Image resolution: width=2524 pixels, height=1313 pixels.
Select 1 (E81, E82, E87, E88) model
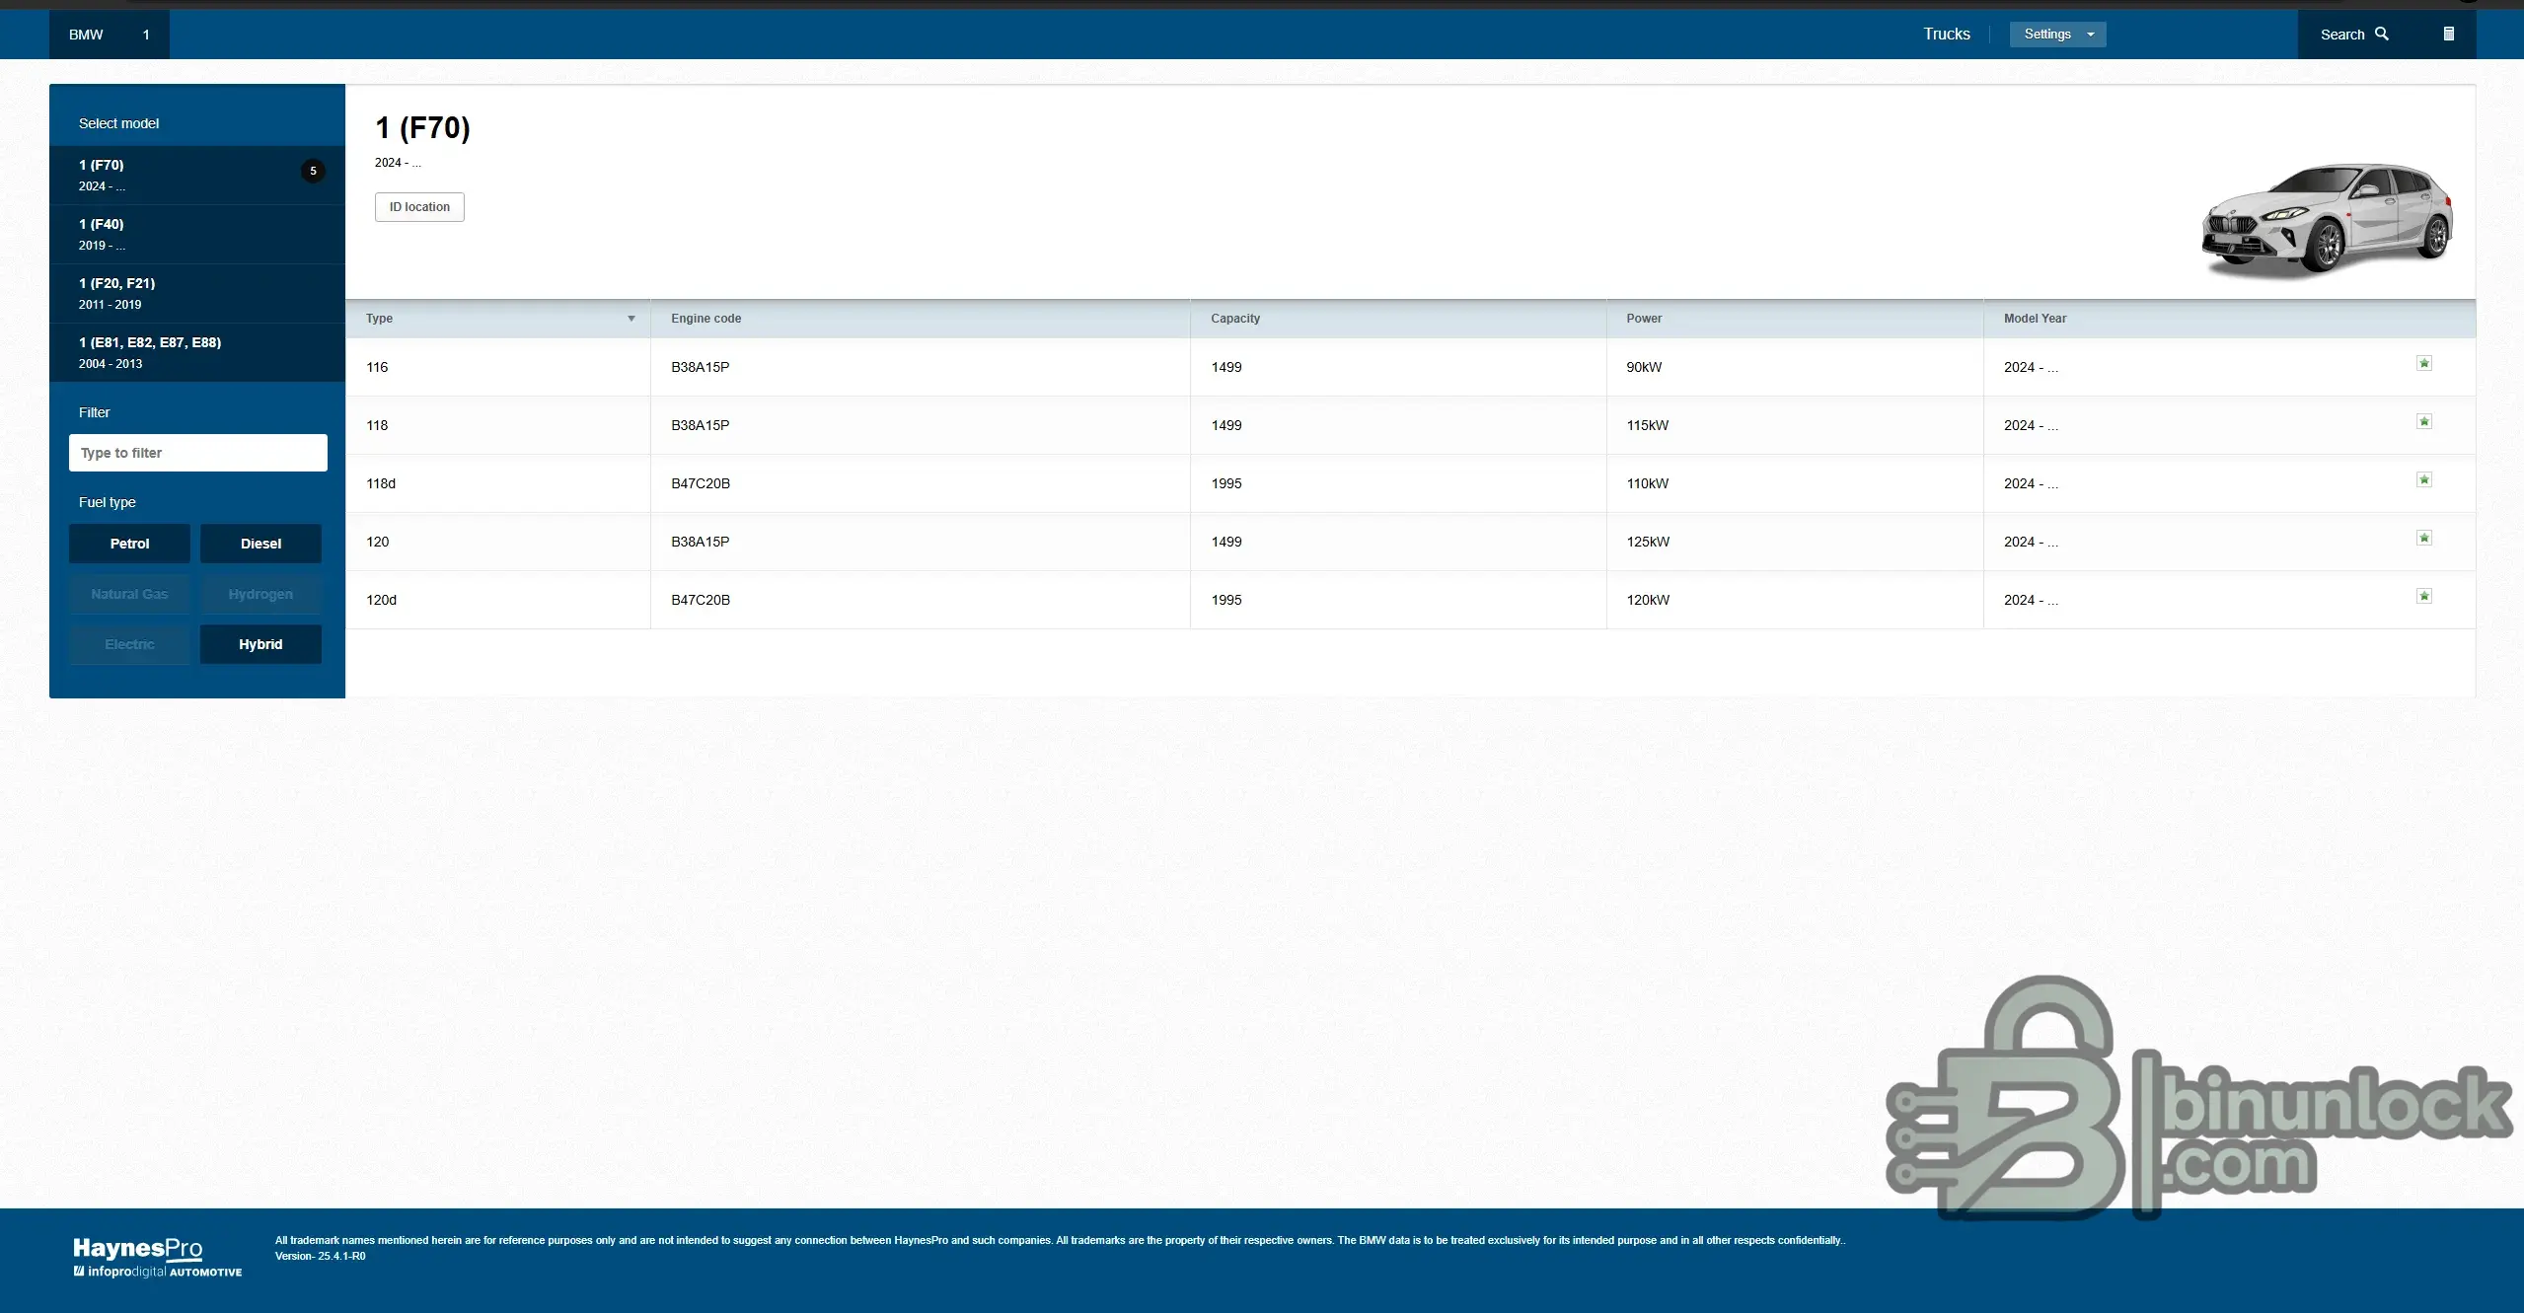tap(197, 352)
